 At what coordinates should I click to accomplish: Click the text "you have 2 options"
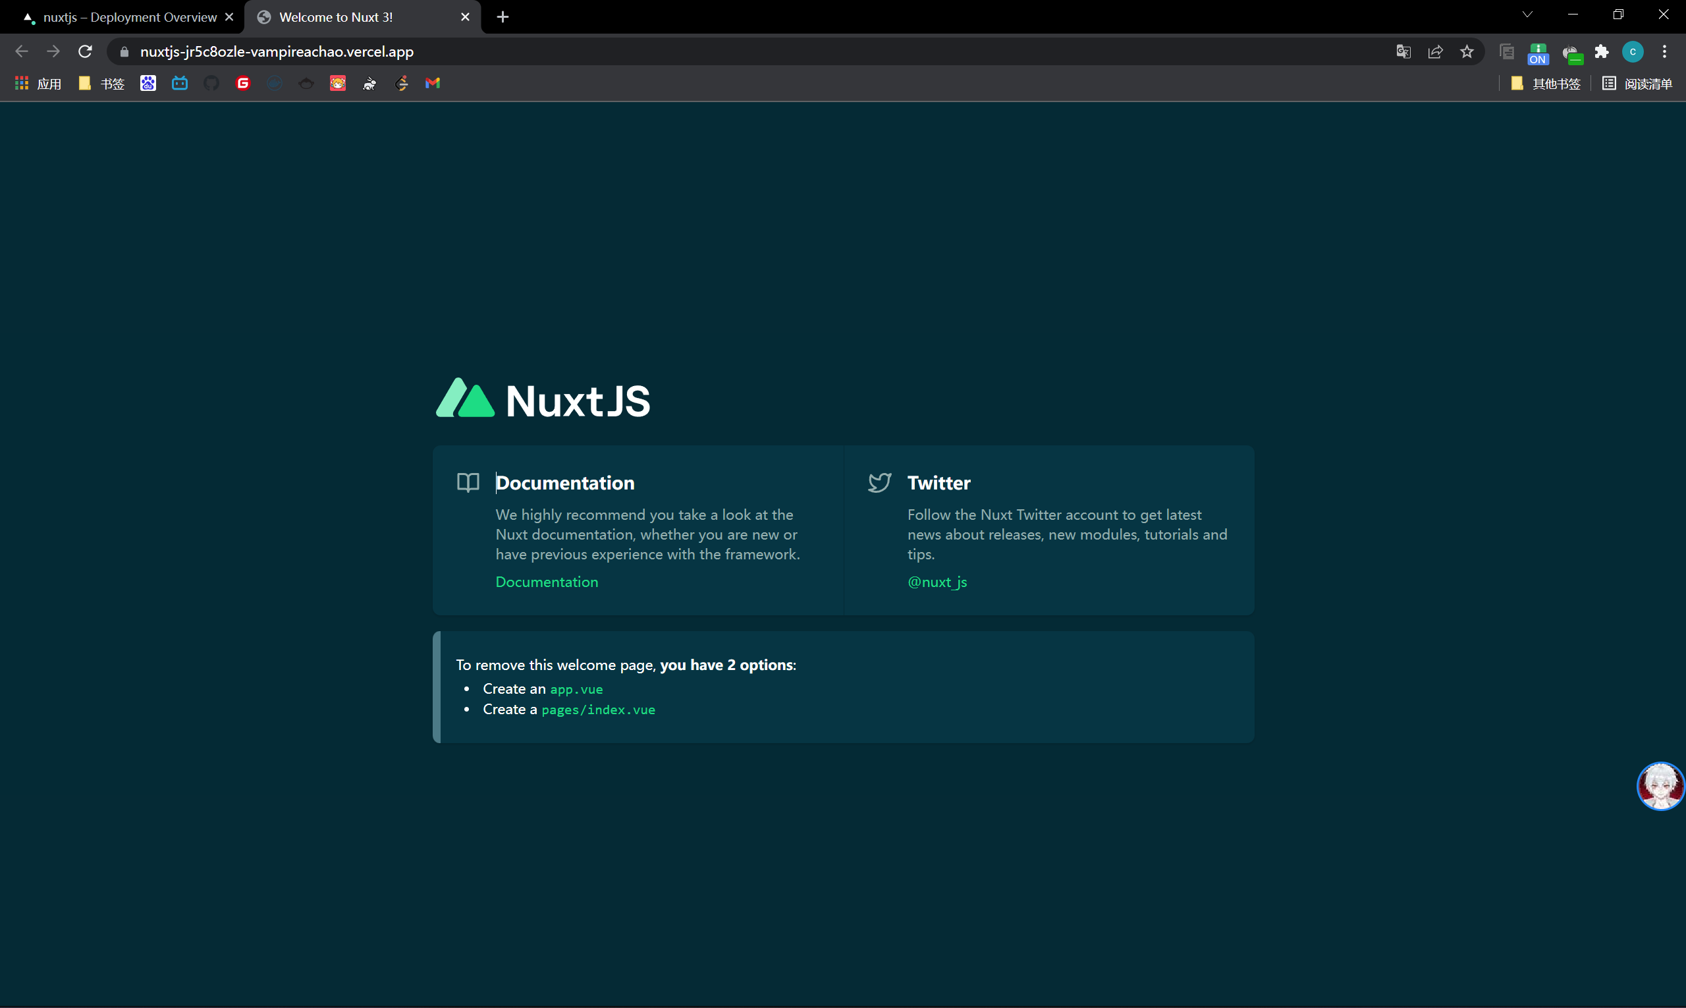pyautogui.click(x=726, y=665)
